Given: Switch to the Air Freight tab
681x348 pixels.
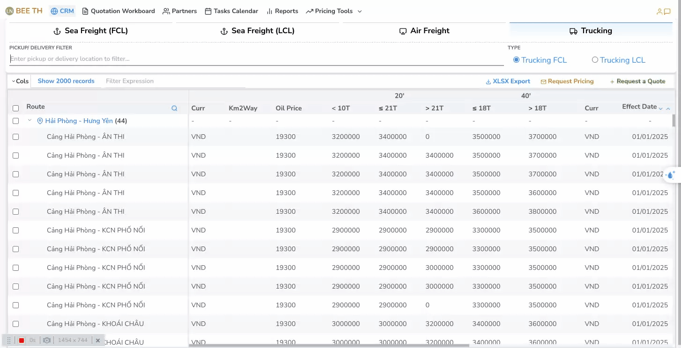Looking at the screenshot, I should click(x=424, y=31).
